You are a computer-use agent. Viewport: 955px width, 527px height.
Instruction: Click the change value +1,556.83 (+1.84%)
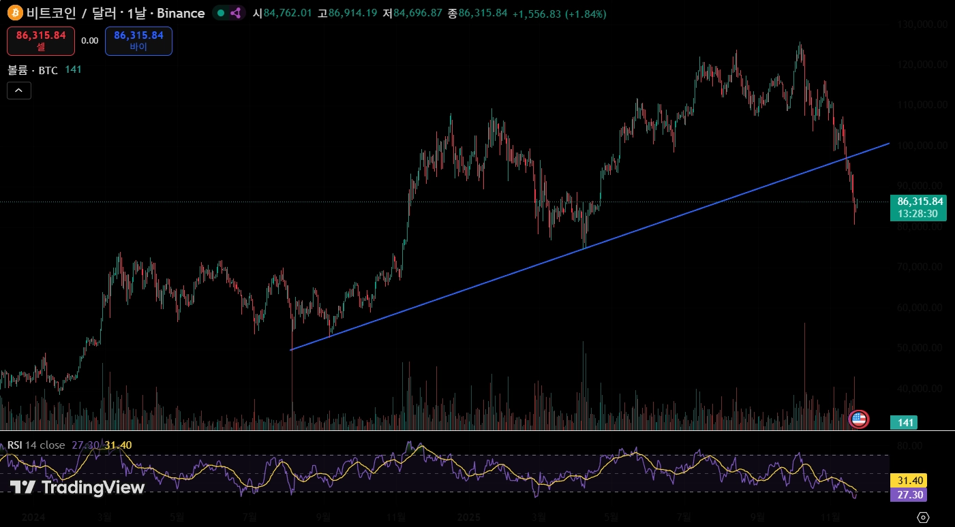[559, 14]
